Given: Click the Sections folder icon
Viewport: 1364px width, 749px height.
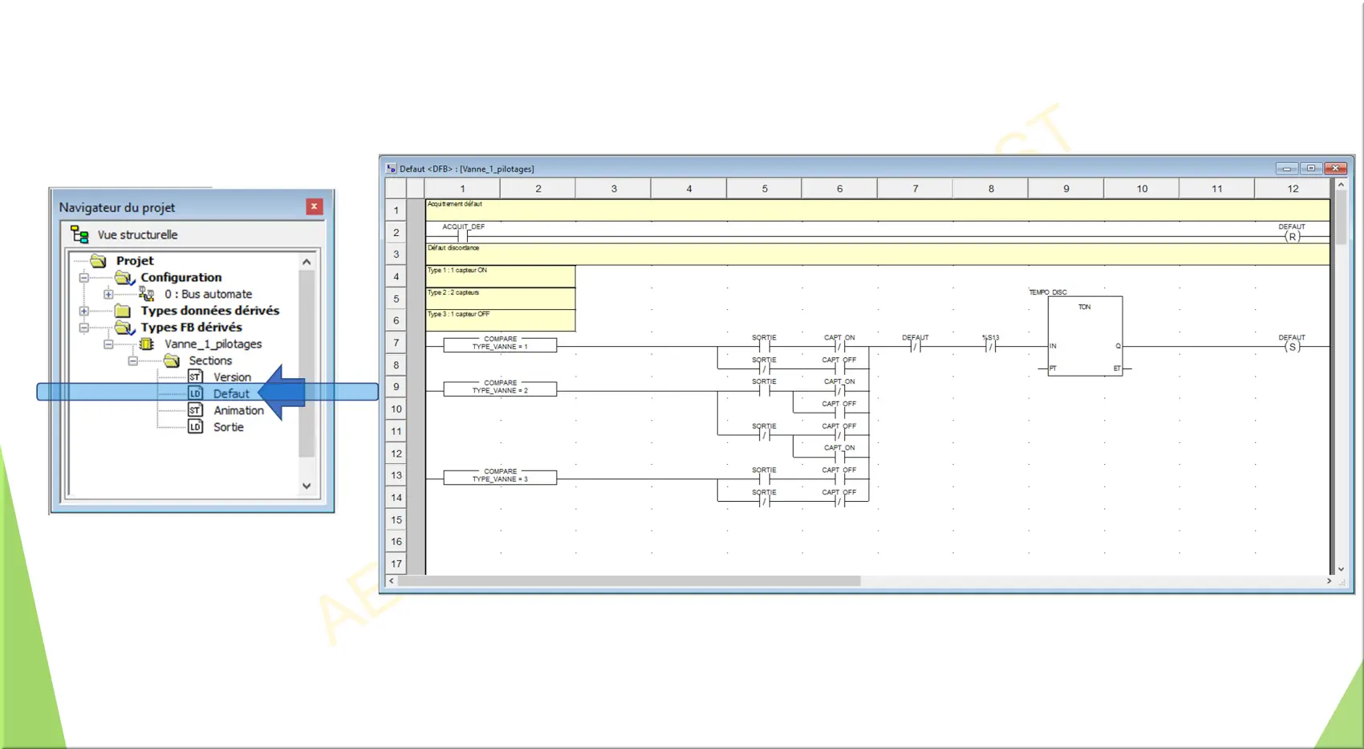Looking at the screenshot, I should click(x=172, y=360).
